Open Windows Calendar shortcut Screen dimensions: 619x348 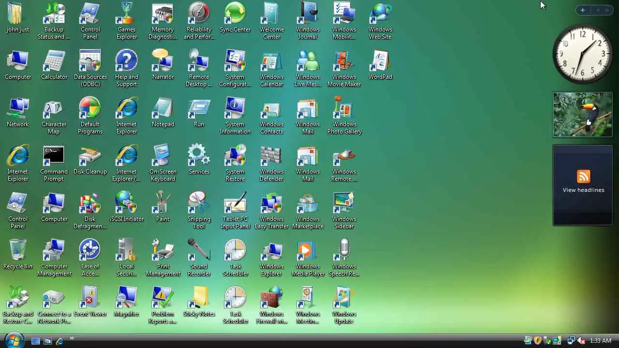(x=272, y=69)
